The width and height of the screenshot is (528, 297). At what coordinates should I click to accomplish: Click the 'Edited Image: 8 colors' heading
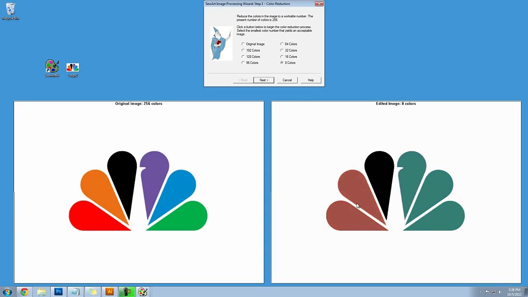pos(396,104)
